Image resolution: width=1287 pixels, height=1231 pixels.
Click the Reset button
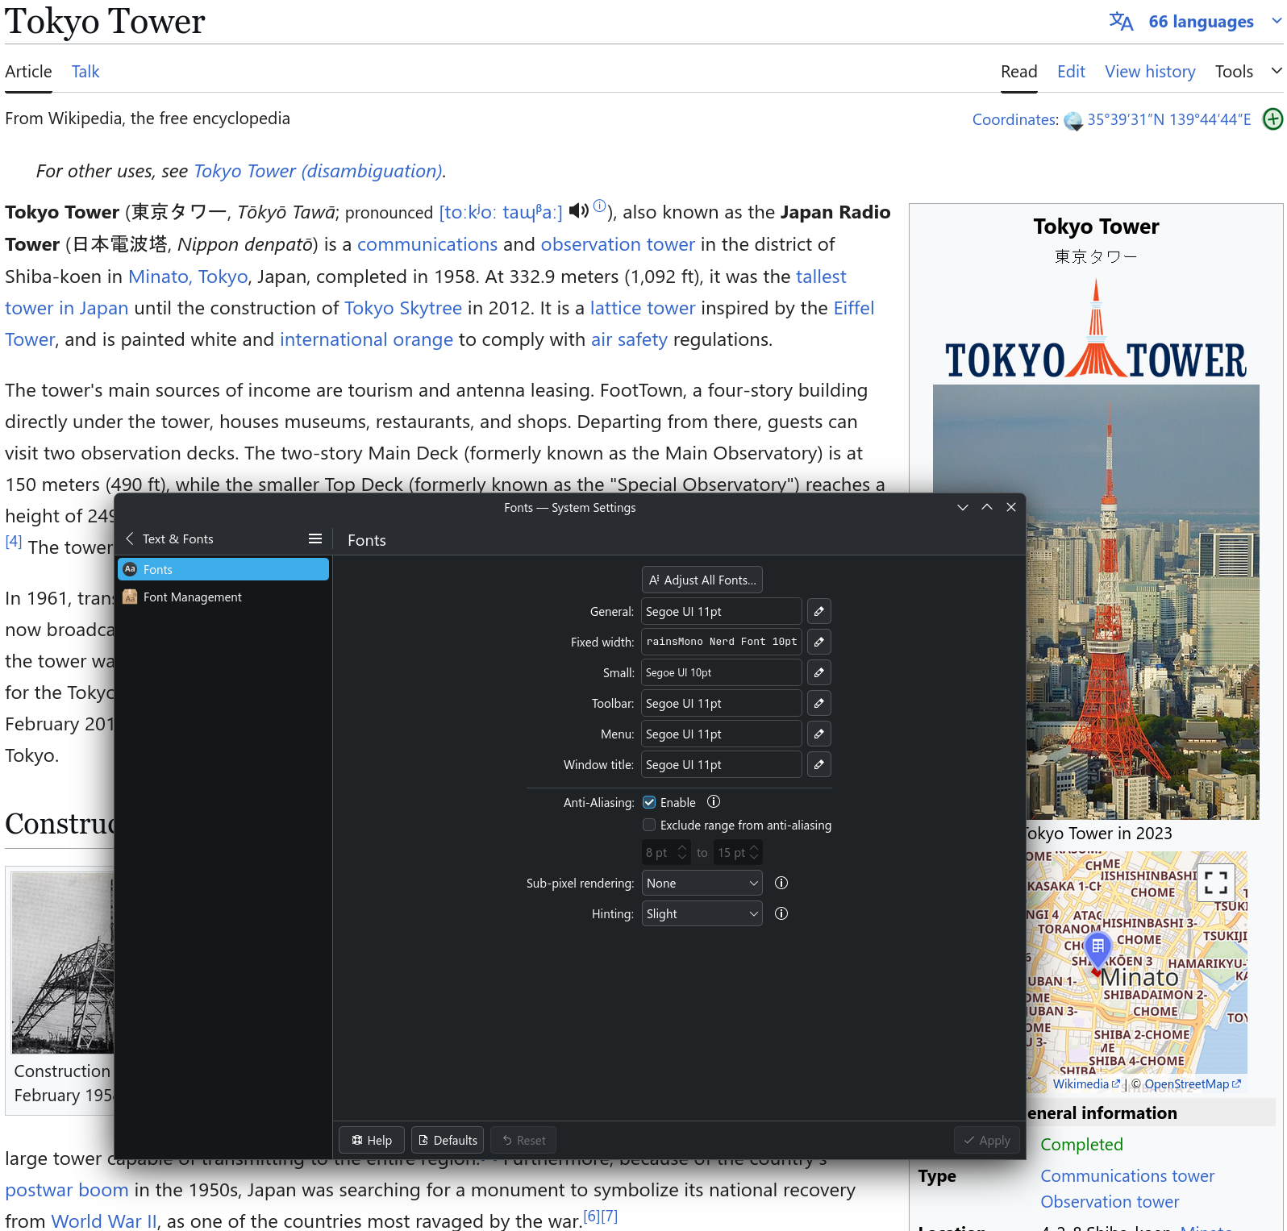523,1140
